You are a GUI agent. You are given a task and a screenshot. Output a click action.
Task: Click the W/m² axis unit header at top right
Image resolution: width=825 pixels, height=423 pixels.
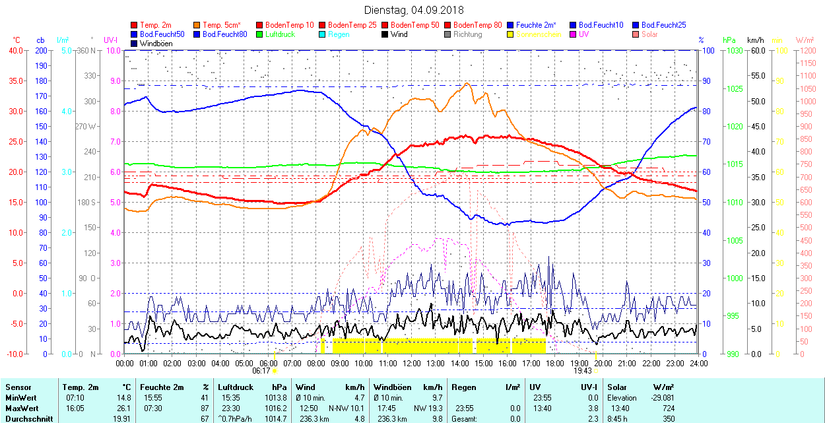click(x=805, y=40)
